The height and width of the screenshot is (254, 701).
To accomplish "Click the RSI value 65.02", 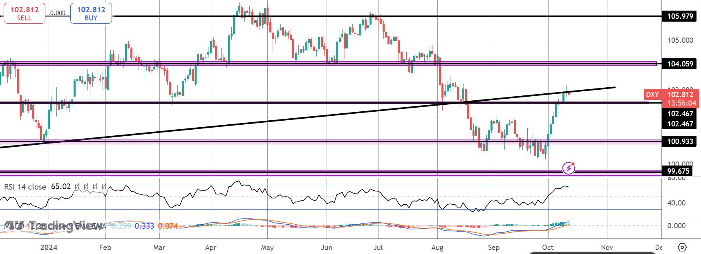I will coord(60,187).
